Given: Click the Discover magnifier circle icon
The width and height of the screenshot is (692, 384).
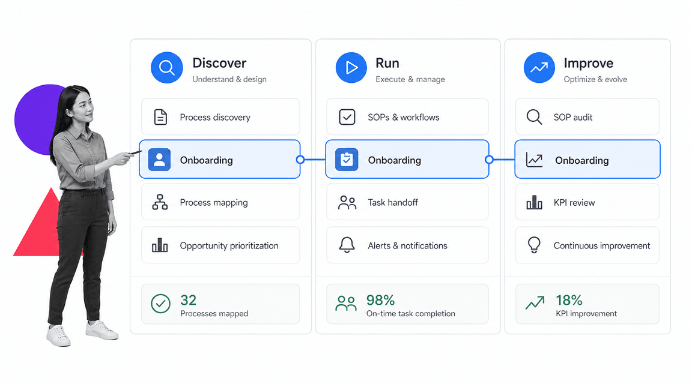Looking at the screenshot, I should 167,67.
